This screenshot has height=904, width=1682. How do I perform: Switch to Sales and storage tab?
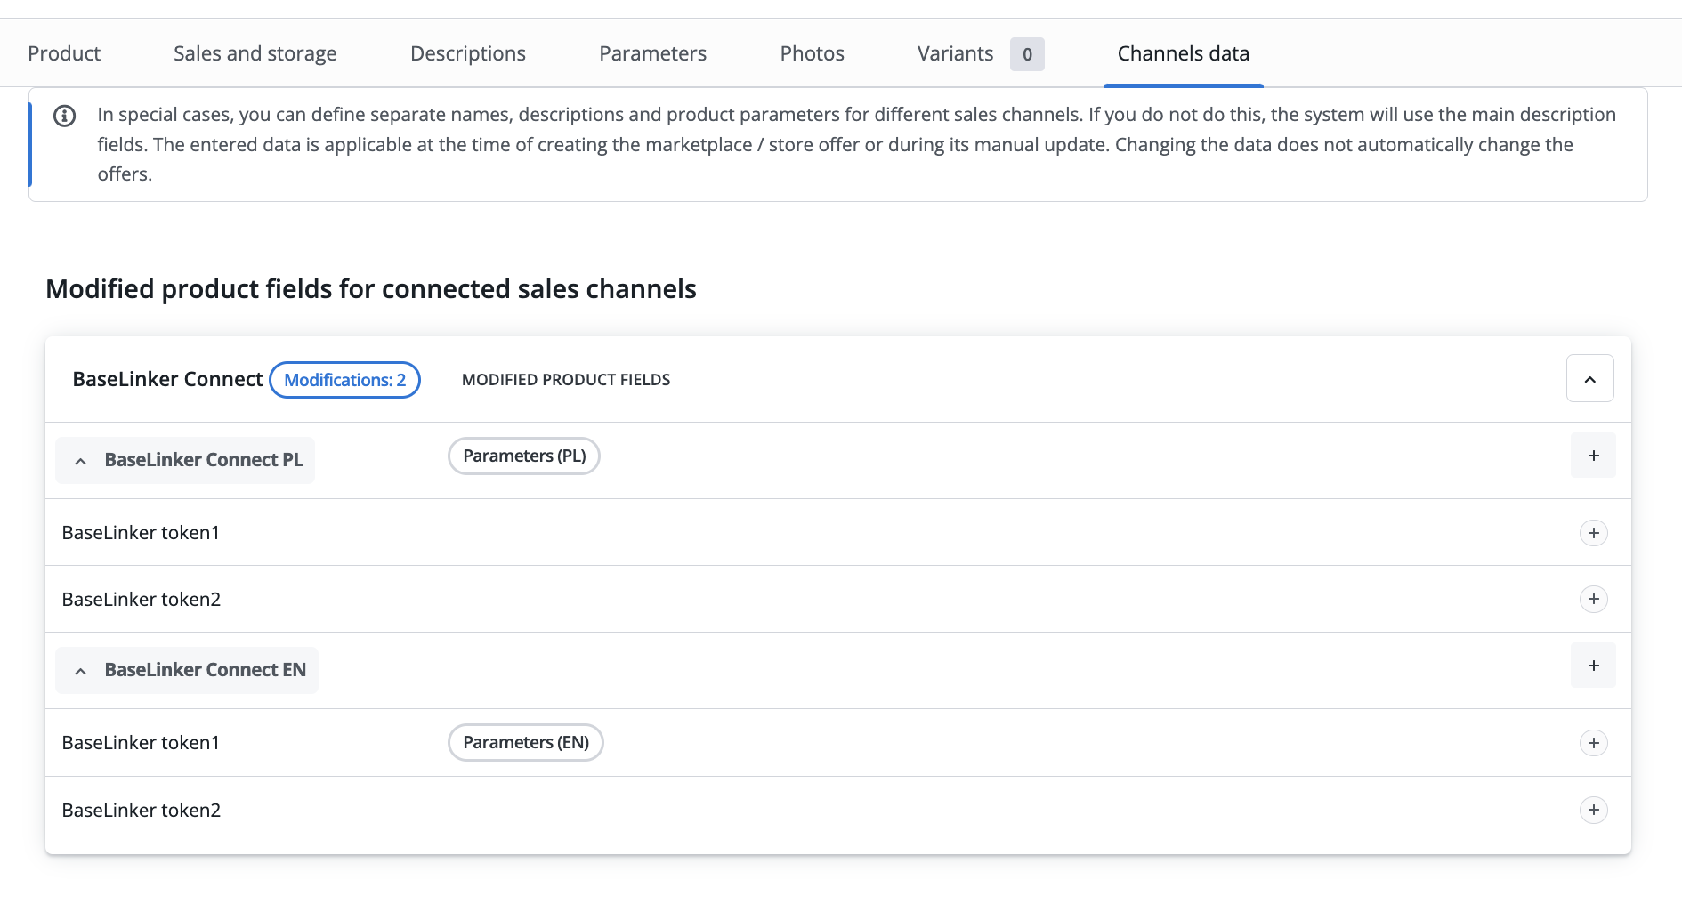point(255,53)
